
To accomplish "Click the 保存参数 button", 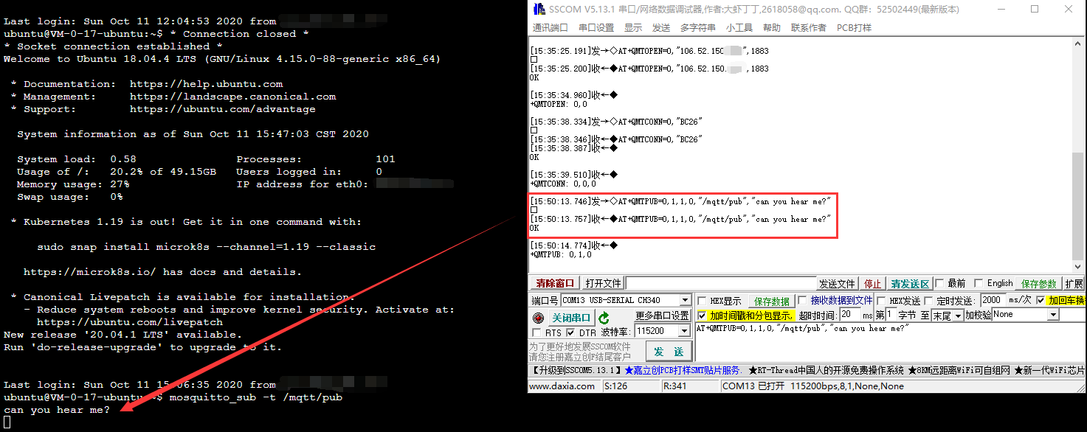I will pyautogui.click(x=1039, y=284).
